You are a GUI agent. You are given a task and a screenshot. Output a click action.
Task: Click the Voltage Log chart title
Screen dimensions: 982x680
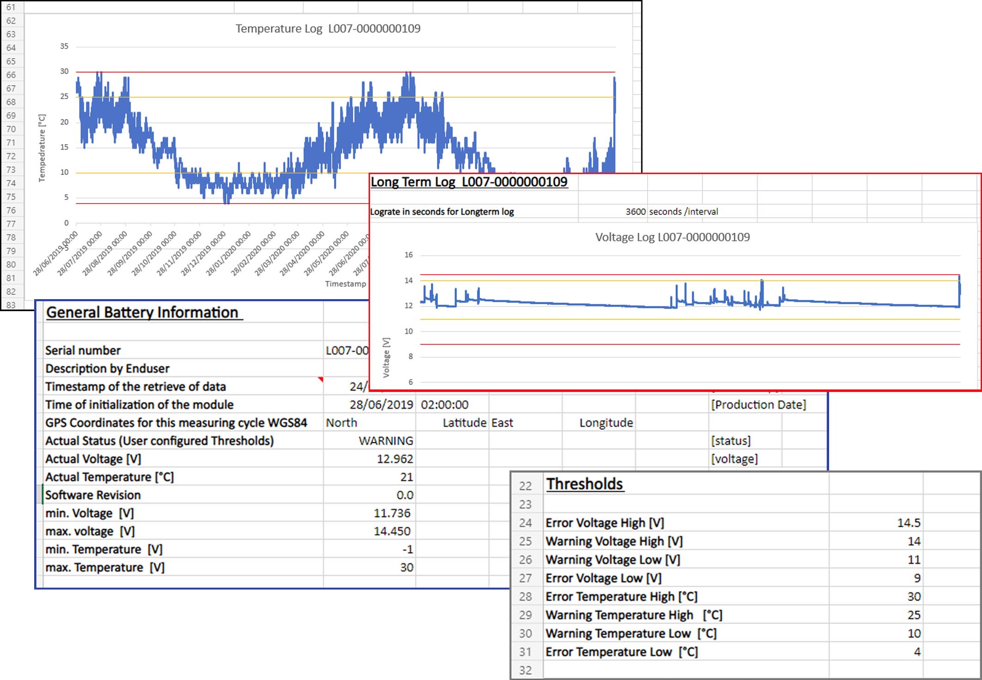672,237
